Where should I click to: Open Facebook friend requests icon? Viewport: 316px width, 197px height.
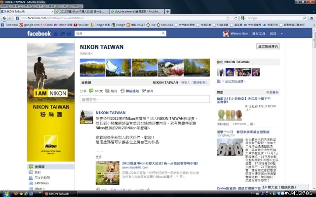coord(56,34)
